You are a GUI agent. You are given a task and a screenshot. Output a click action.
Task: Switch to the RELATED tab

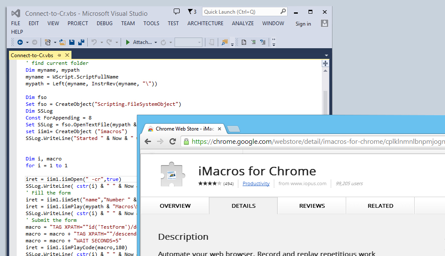coord(380,206)
